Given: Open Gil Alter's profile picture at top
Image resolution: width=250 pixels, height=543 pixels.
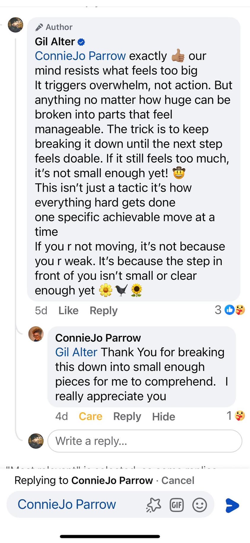Looking at the screenshot, I should [15, 25].
